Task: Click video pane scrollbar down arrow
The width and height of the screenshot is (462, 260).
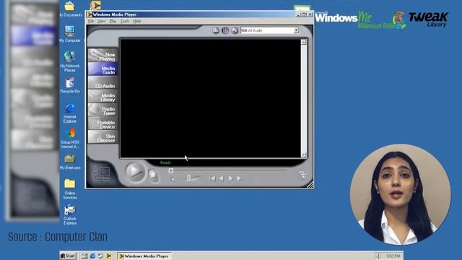Action: coord(303,155)
